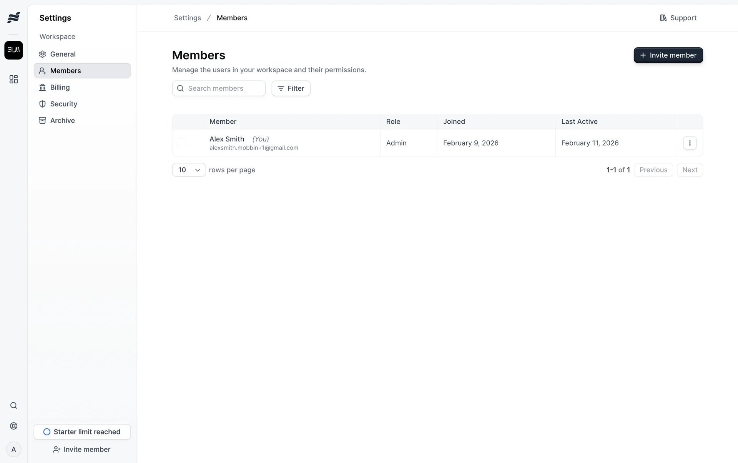Click the Support link in header
738x463 pixels.
pos(678,18)
